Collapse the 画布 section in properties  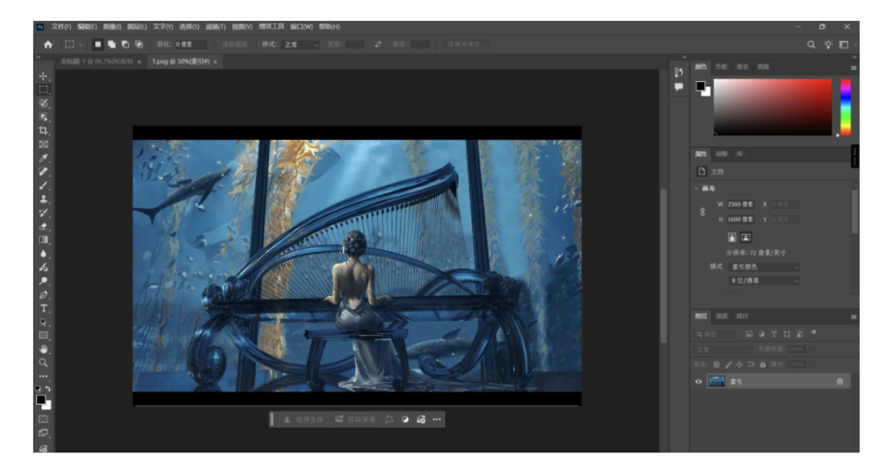(697, 188)
